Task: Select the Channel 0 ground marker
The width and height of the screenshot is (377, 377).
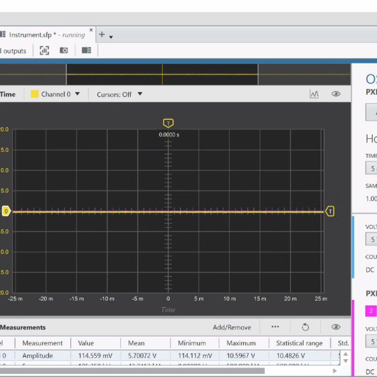Action: pos(6,211)
